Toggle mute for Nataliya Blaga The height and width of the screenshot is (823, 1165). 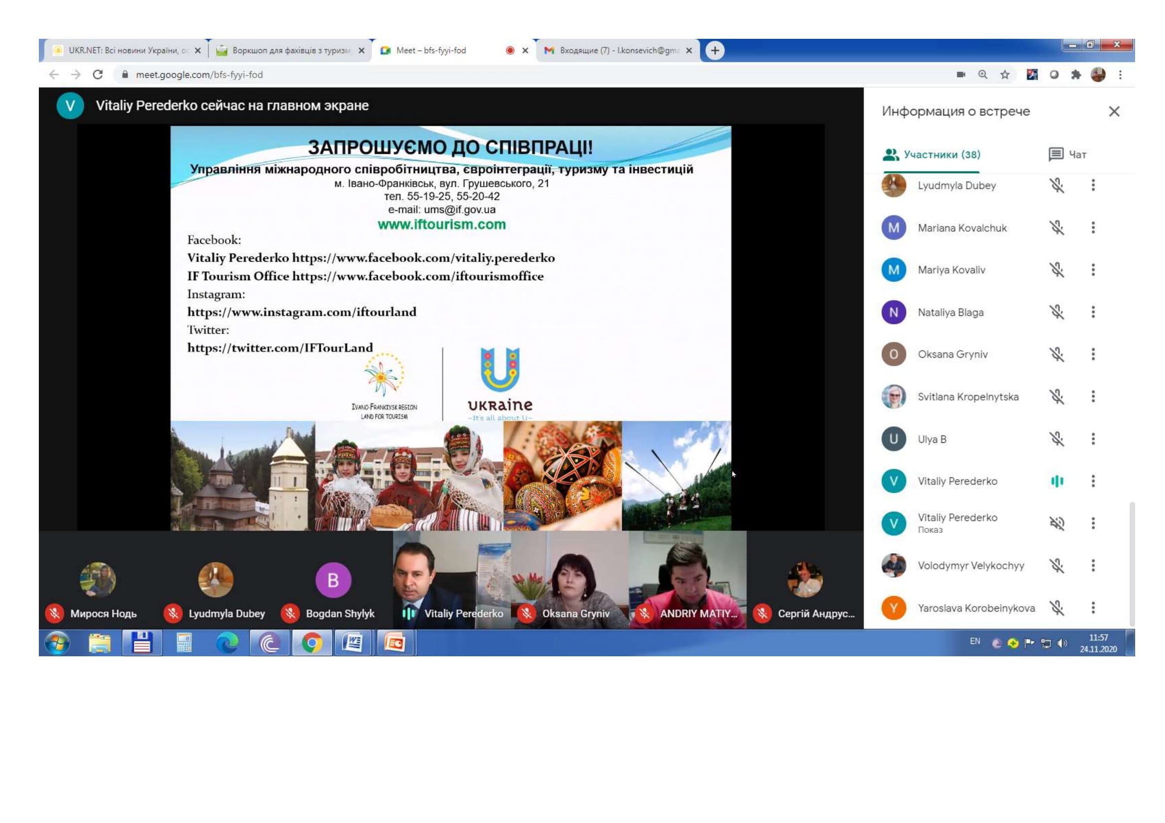(x=1056, y=312)
